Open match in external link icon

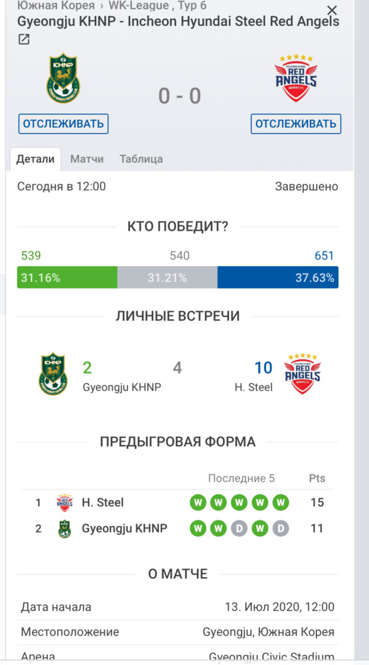24,40
